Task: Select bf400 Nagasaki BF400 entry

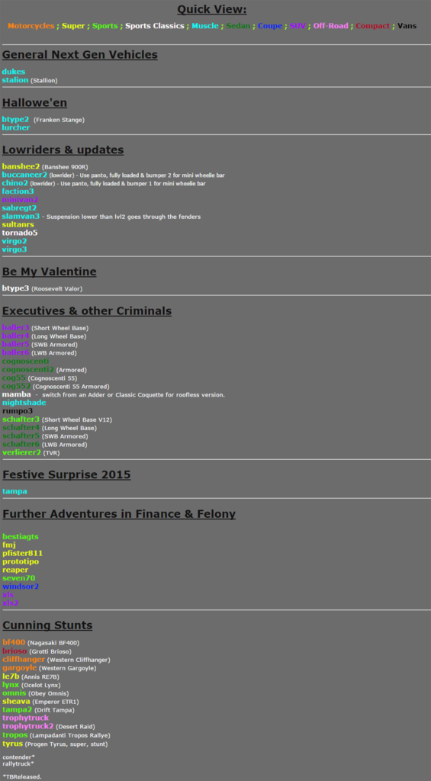Action: [41, 642]
